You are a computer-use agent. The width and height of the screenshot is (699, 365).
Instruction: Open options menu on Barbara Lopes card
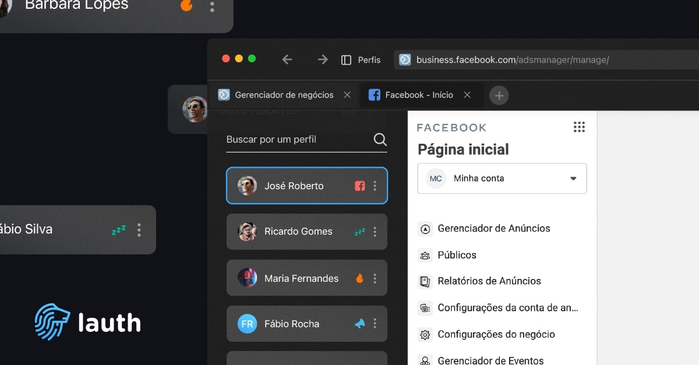point(212,7)
